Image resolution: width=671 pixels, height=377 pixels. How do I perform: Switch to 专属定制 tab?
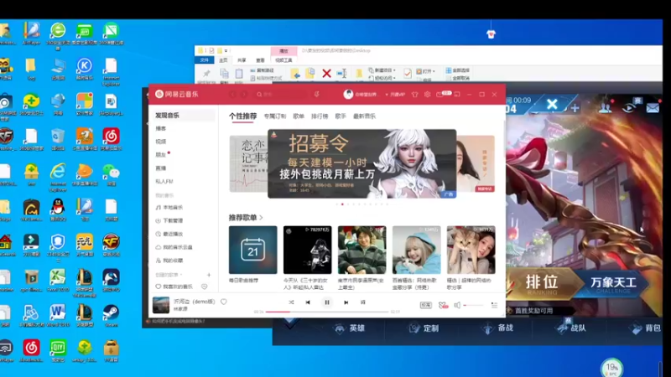(275, 116)
